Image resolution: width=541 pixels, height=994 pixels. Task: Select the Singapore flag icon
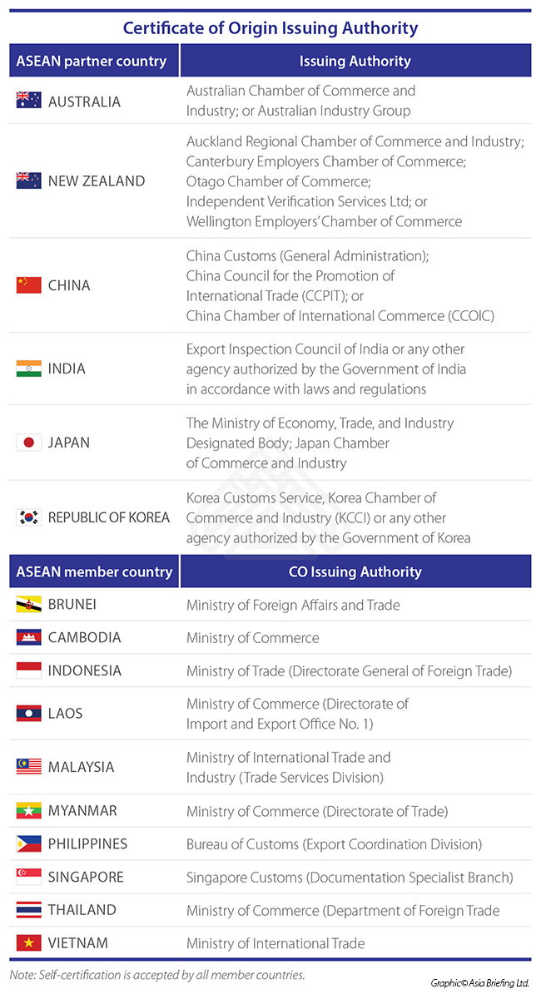click(x=28, y=877)
